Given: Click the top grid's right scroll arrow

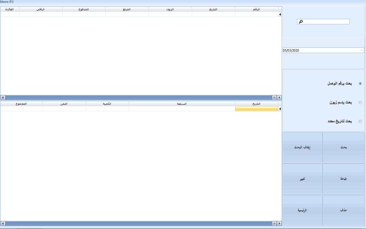Looking at the screenshot, I should coord(279,97).
